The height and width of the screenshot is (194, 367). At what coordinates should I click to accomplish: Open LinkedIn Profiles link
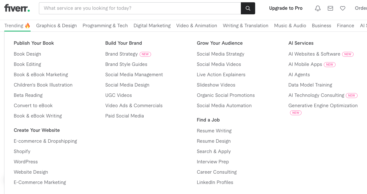pos(215,182)
